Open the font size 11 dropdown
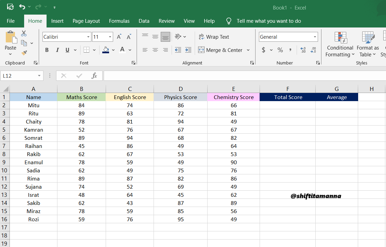 tap(110, 37)
